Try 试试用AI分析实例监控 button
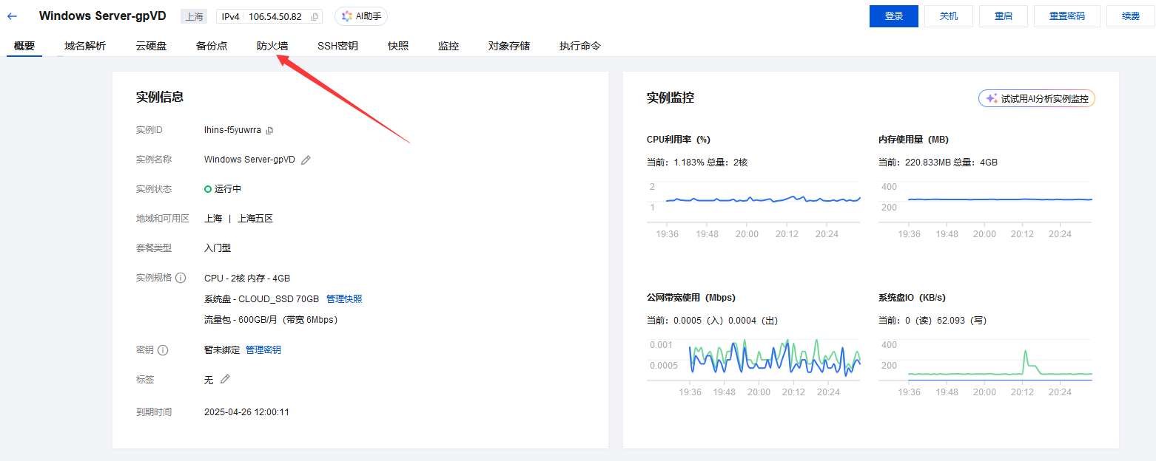 (1036, 98)
